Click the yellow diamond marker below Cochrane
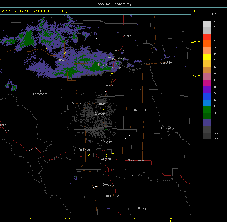The width and height of the screenshot is (227, 222). coord(90,156)
